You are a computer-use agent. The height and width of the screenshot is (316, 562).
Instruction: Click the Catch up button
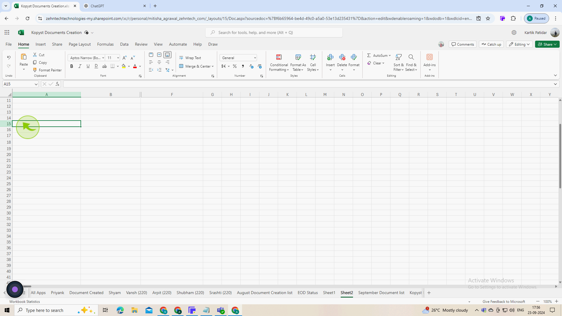(491, 44)
